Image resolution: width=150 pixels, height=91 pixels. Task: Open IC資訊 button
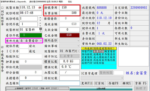pos(100,83)
